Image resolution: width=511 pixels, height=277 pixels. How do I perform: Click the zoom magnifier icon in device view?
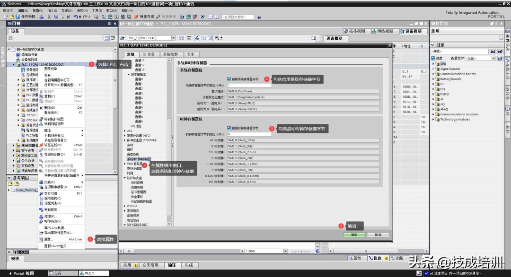[x=217, y=38]
